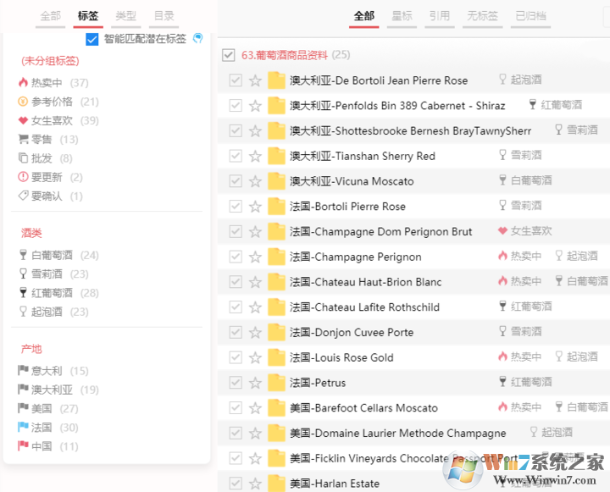Check the Barefoot Cellars Moscato checkbox
The image size is (610, 492).
tap(236, 408)
